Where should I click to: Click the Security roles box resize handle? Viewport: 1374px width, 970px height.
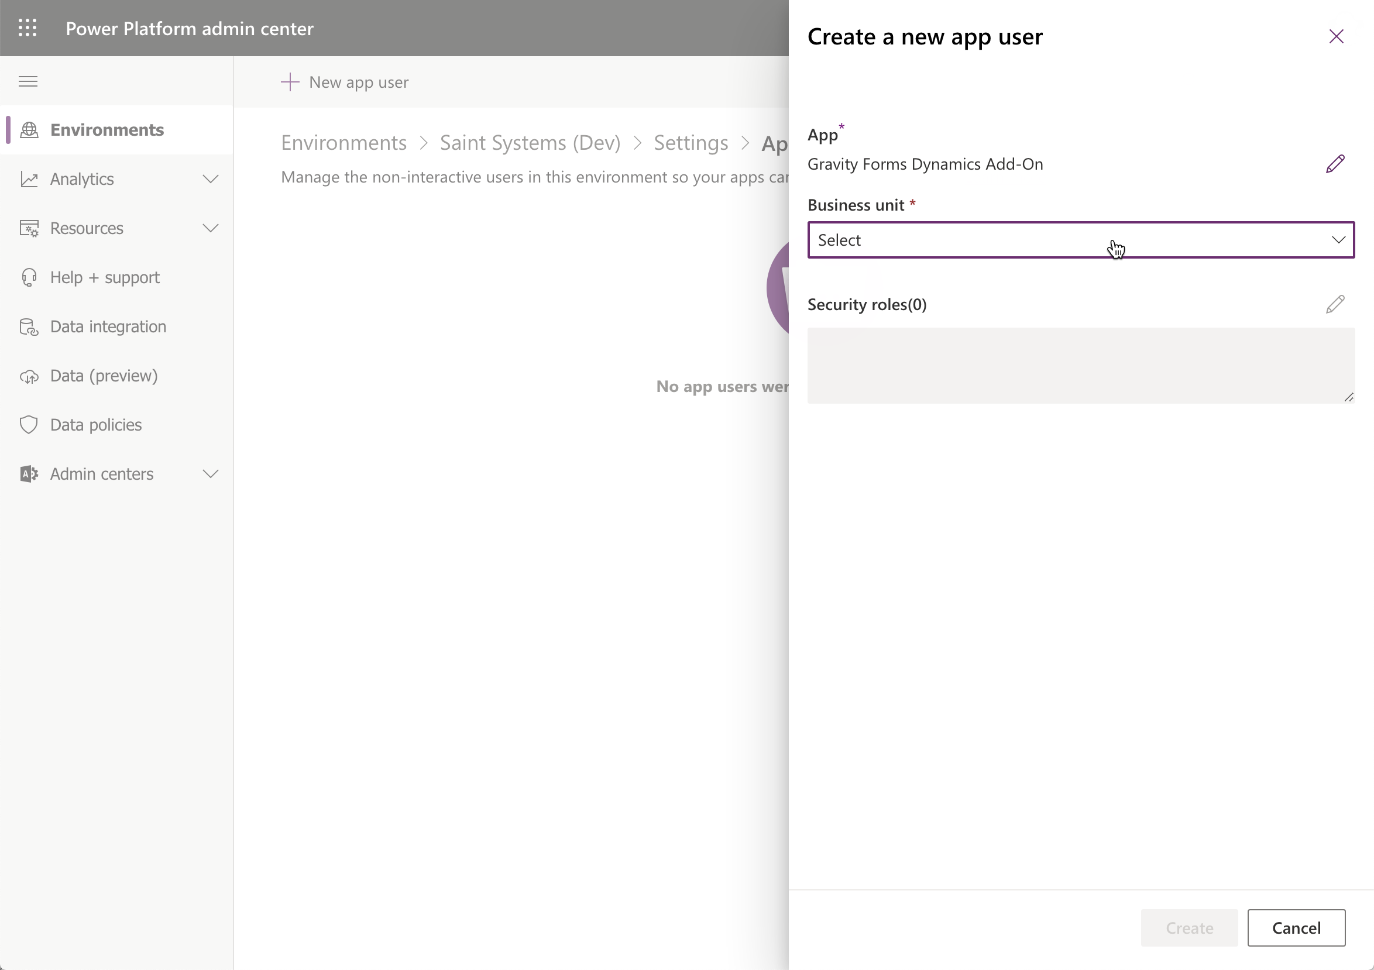pyautogui.click(x=1349, y=397)
